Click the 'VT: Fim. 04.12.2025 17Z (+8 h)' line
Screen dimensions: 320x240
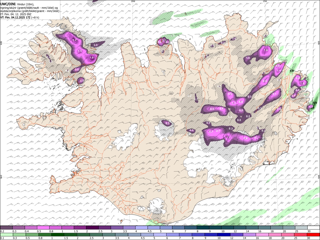pos(20,17)
